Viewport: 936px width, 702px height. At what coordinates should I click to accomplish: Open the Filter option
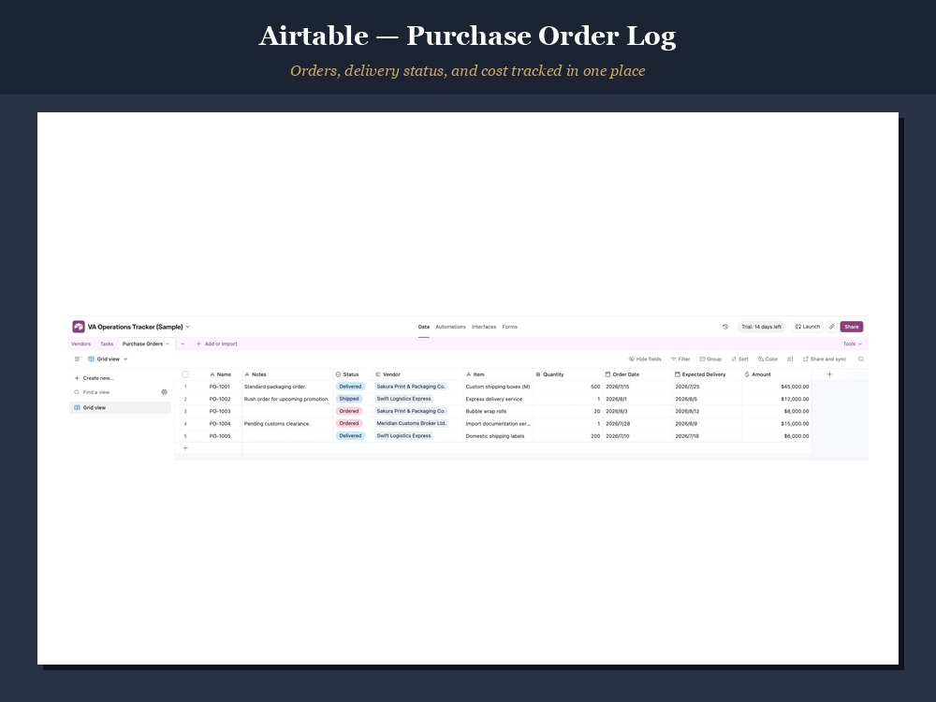pyautogui.click(x=680, y=359)
